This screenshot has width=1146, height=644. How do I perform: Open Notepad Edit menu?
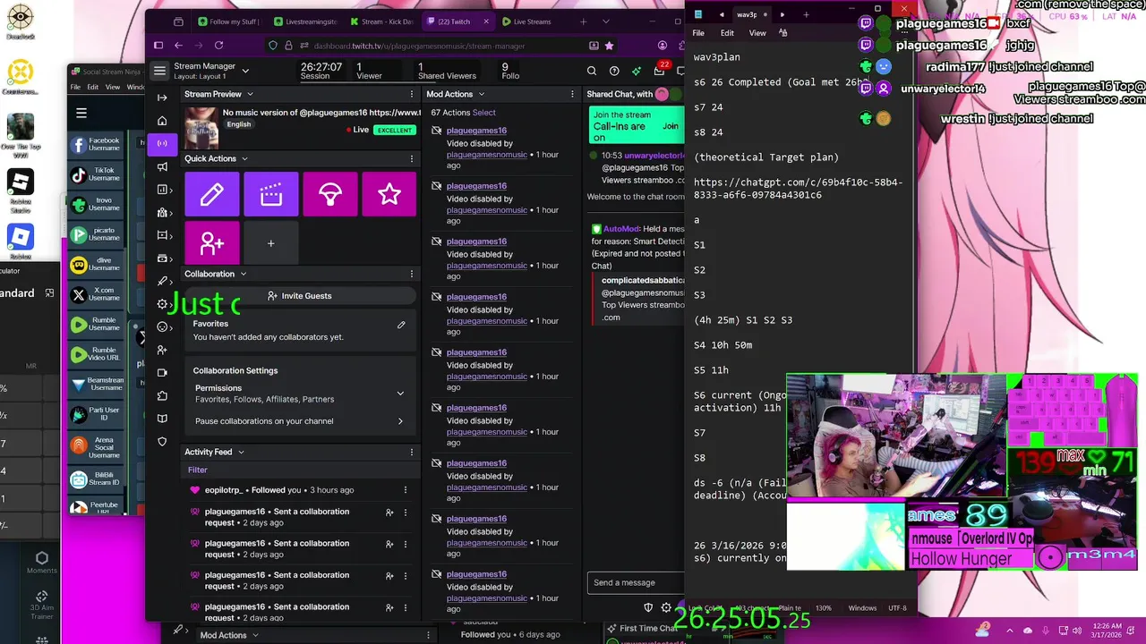727,33
